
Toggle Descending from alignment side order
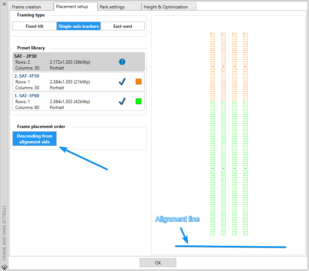(34, 139)
